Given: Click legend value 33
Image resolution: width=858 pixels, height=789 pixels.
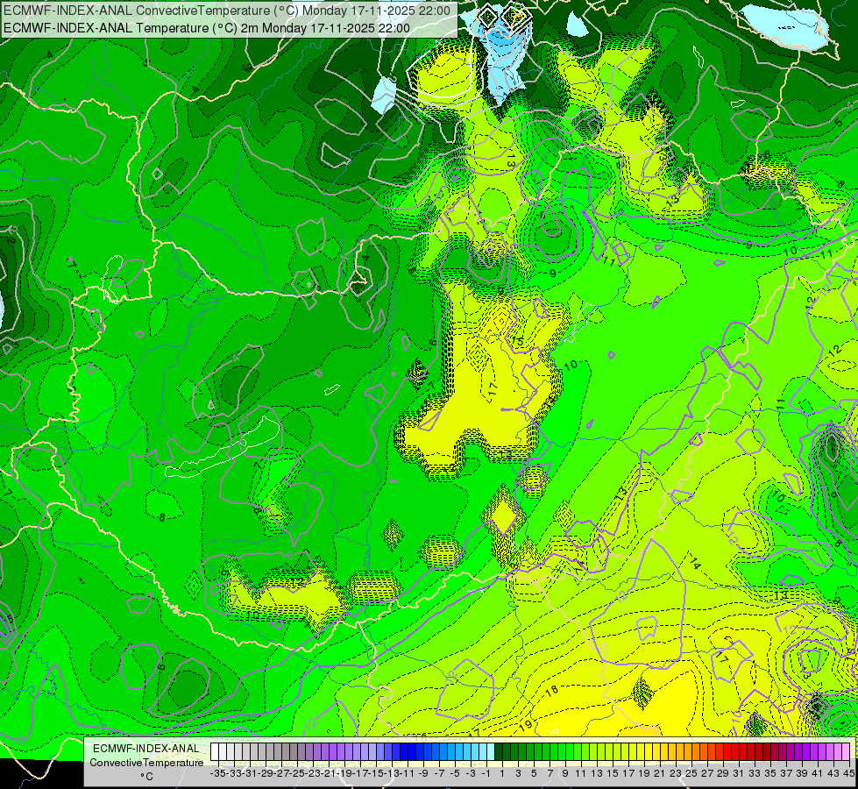Looking at the screenshot, I should coord(755,774).
